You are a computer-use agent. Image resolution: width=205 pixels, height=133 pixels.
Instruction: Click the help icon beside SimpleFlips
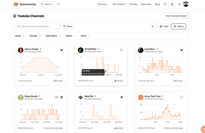99,49
